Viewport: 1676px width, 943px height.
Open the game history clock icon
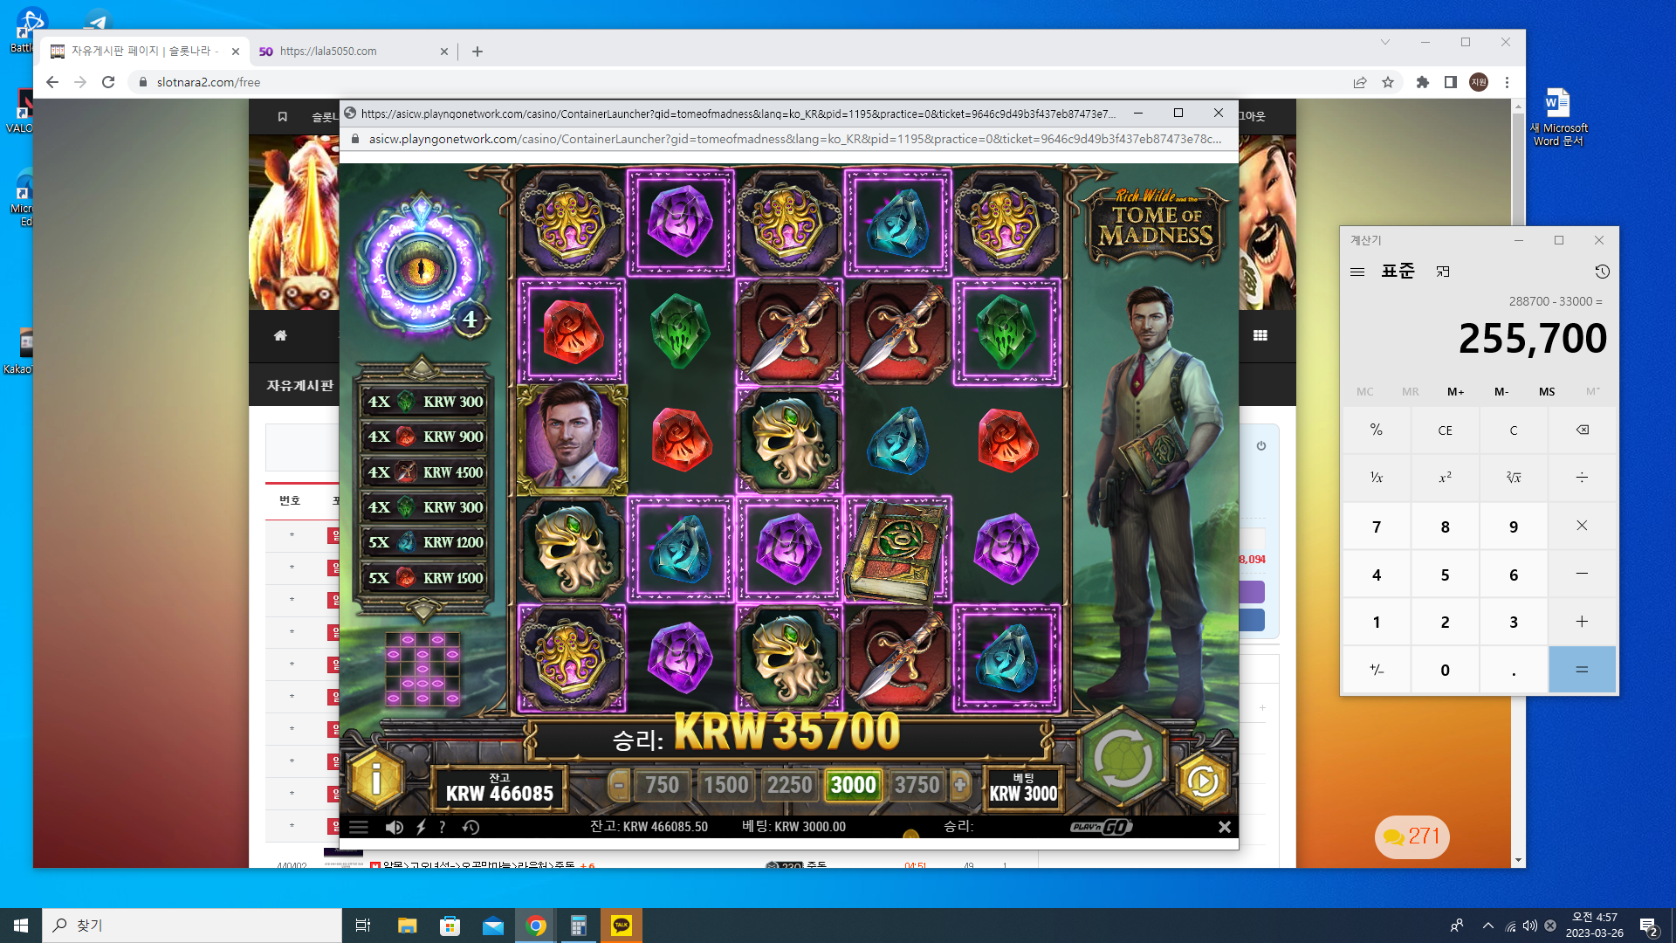(471, 827)
